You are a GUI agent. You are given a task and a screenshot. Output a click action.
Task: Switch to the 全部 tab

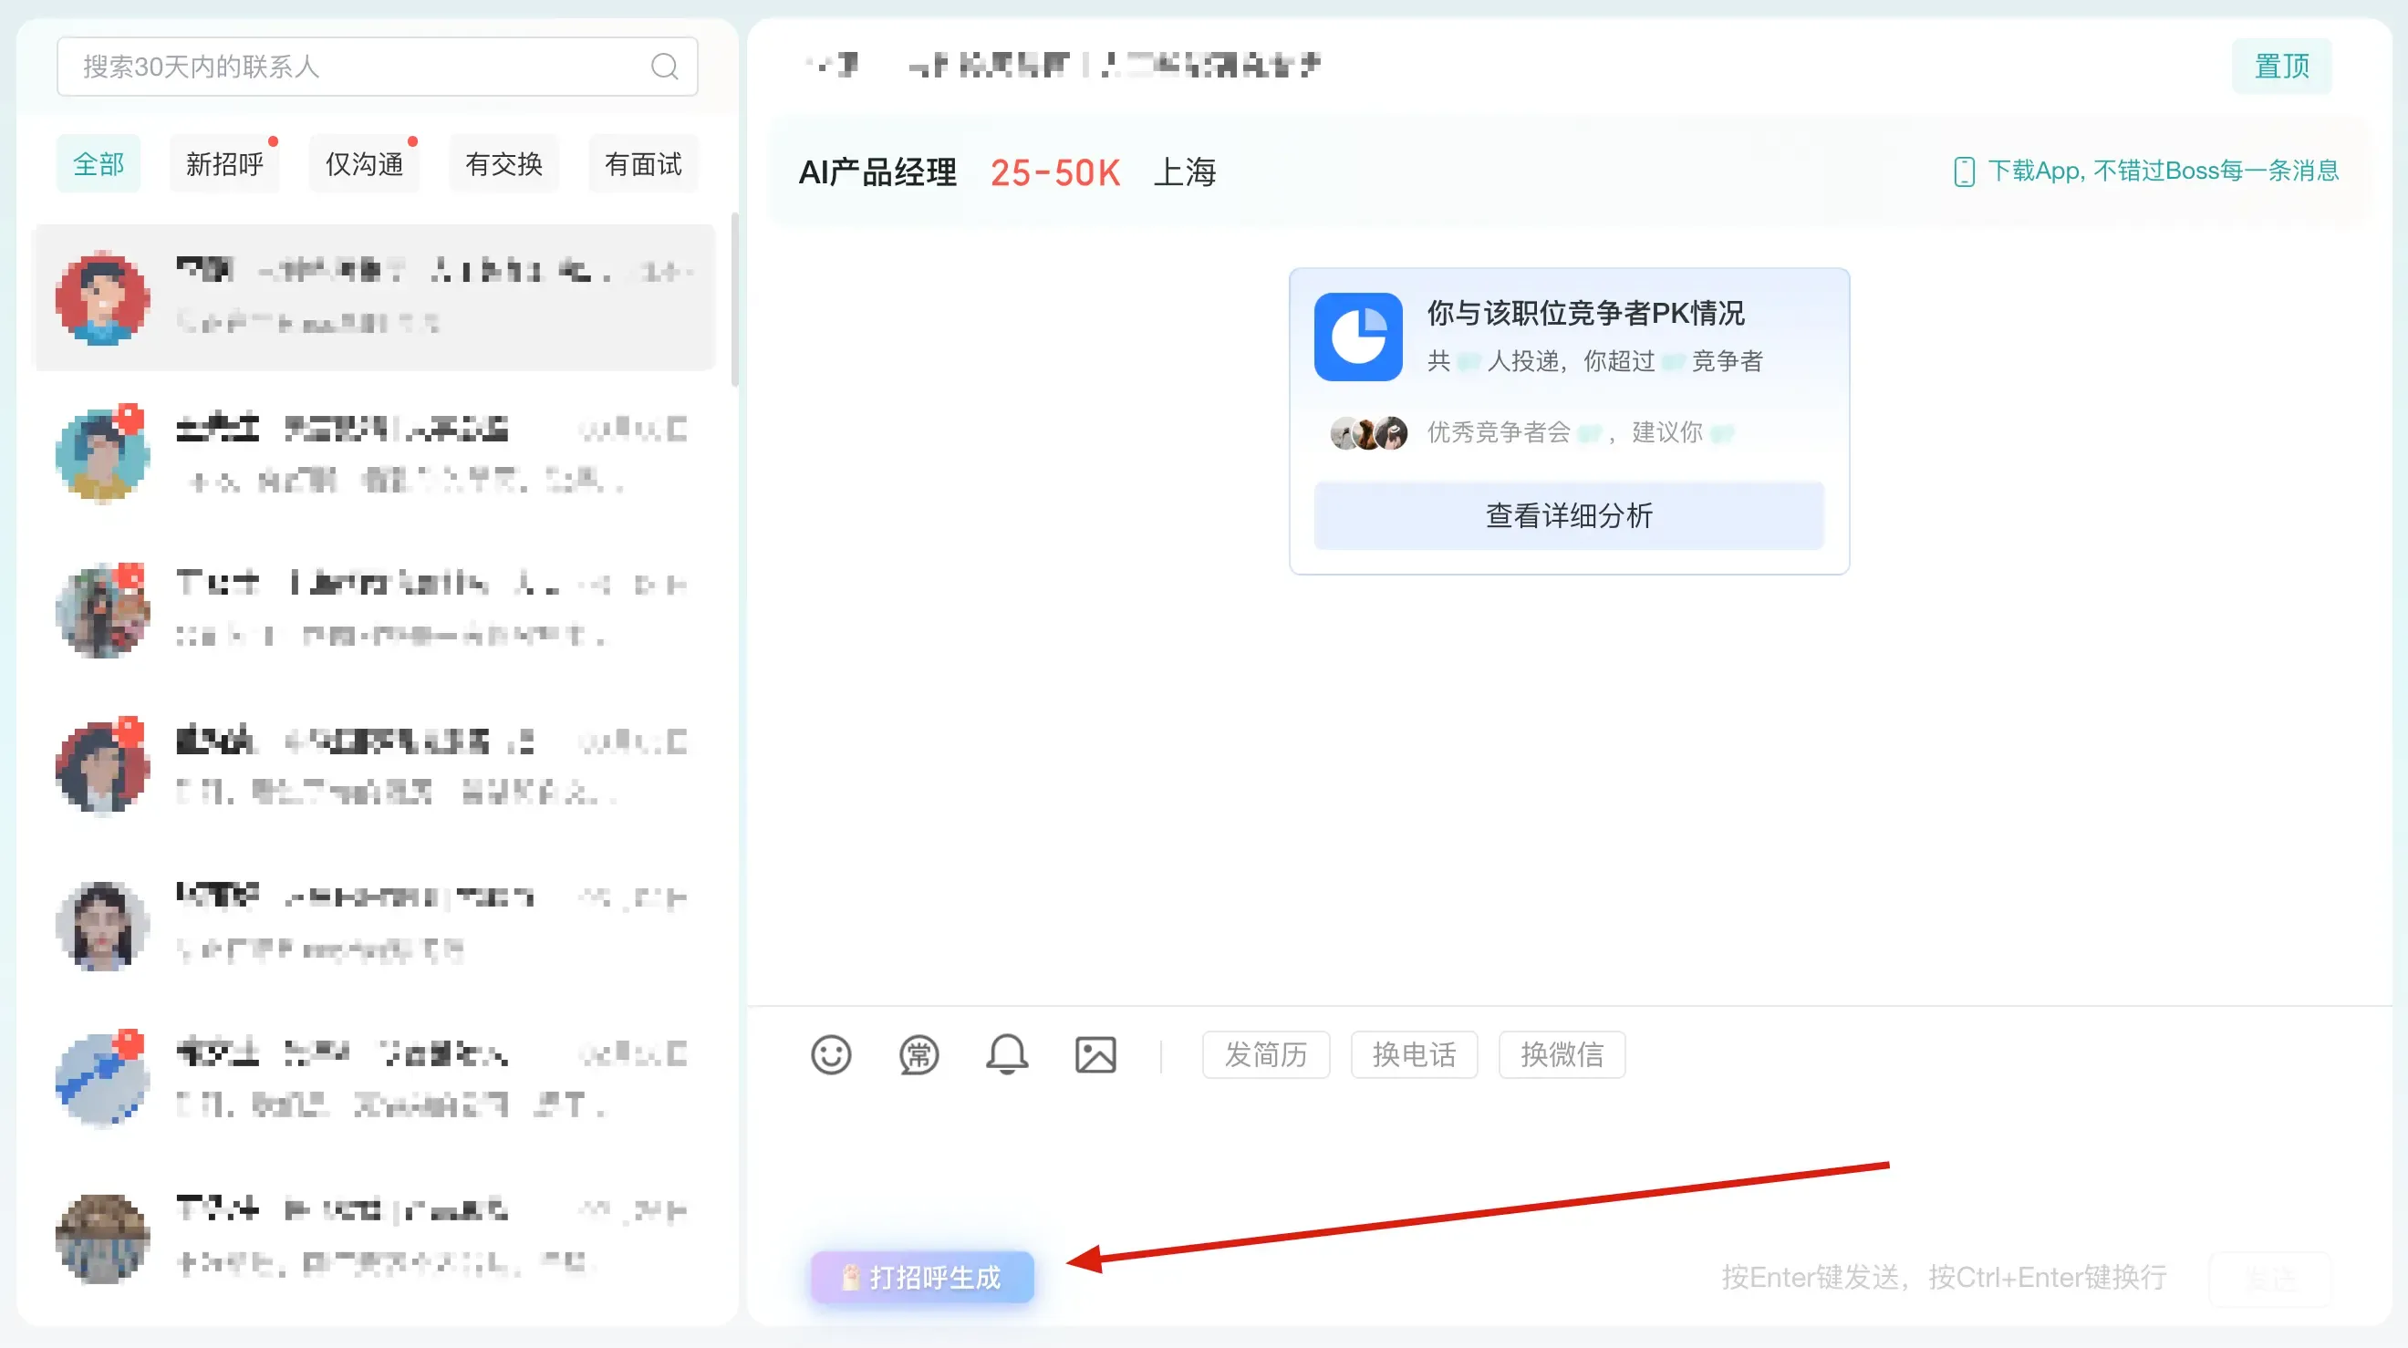[99, 162]
